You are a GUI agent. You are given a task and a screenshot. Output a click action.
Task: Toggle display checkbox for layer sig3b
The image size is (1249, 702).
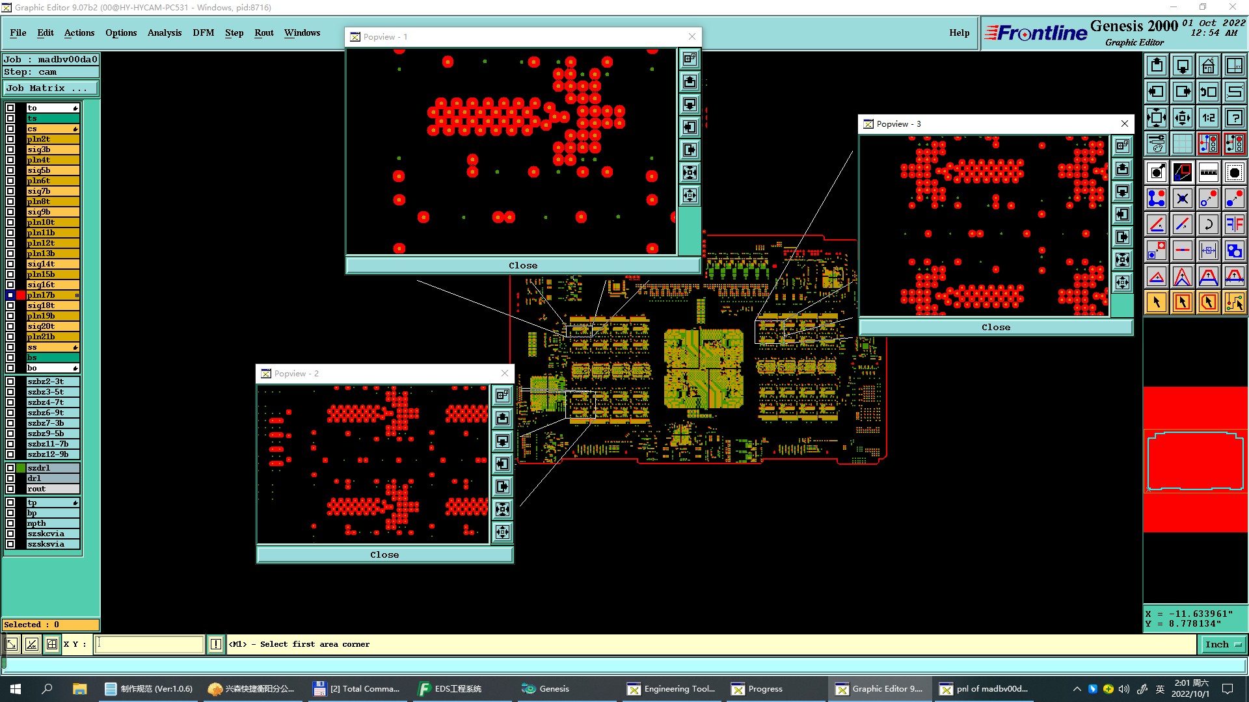[x=10, y=149]
